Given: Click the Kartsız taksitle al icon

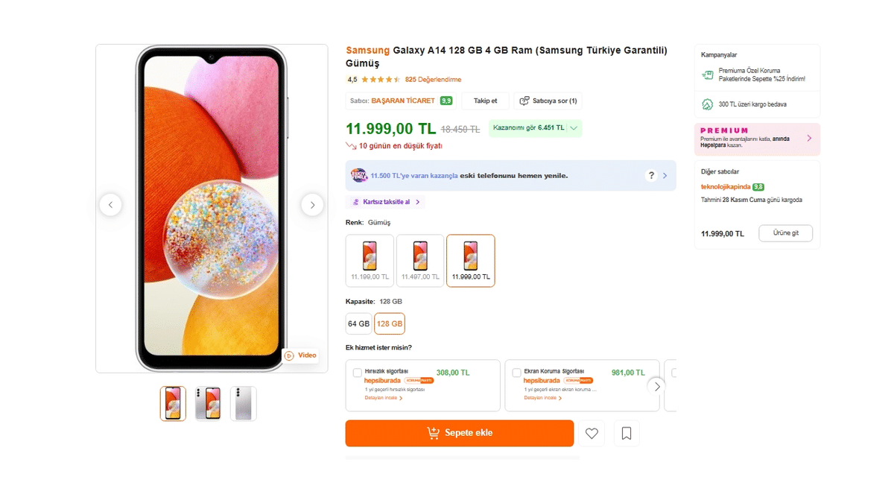Looking at the screenshot, I should pyautogui.click(x=356, y=201).
